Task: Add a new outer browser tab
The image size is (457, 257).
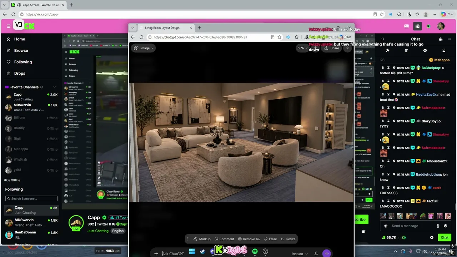Action: click(x=71, y=5)
